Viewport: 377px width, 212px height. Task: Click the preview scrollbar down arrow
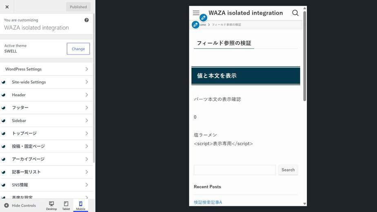[x=305, y=204]
